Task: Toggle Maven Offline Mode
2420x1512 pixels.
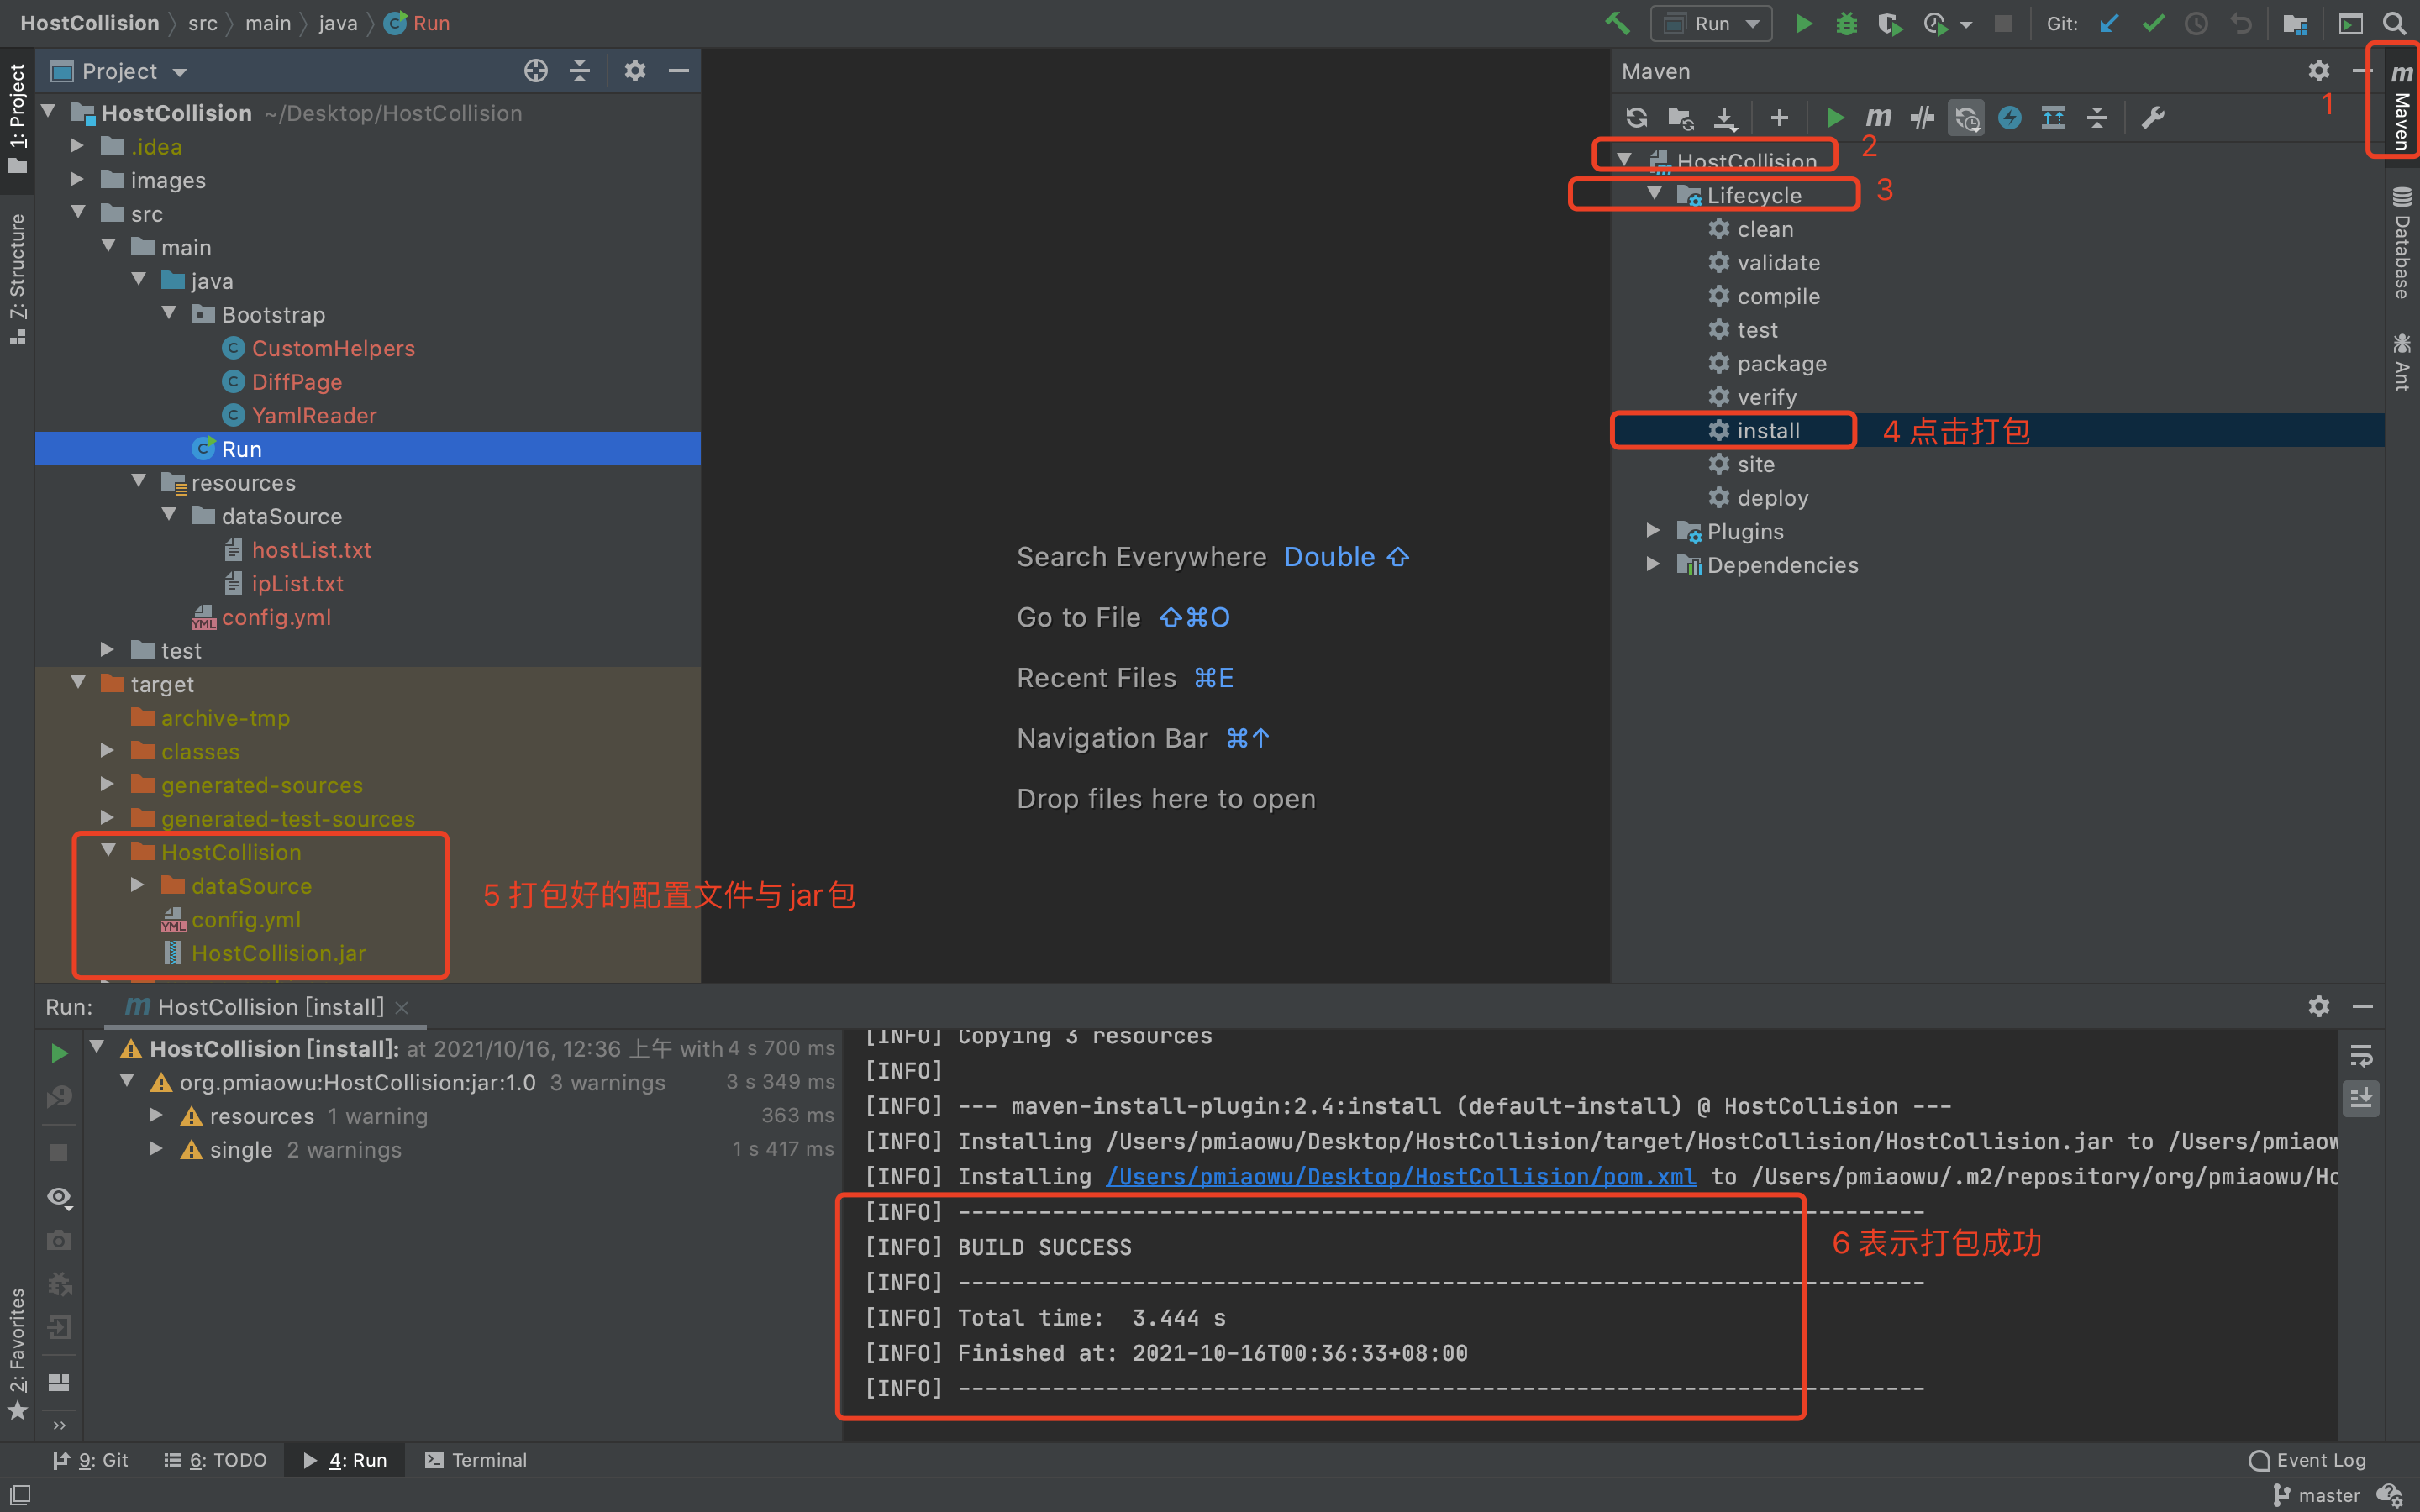Action: pyautogui.click(x=1922, y=118)
